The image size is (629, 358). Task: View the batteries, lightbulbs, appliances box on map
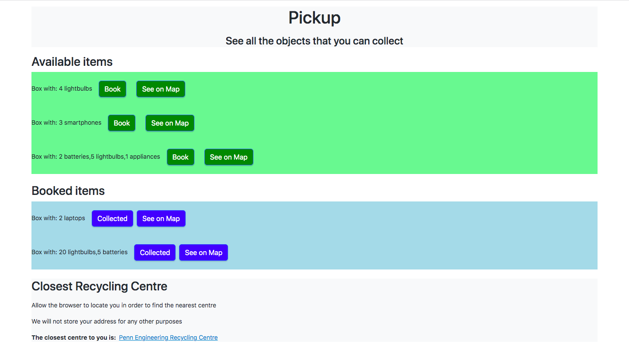click(228, 157)
